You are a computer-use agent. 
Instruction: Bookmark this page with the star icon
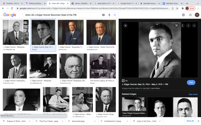tap(177, 8)
